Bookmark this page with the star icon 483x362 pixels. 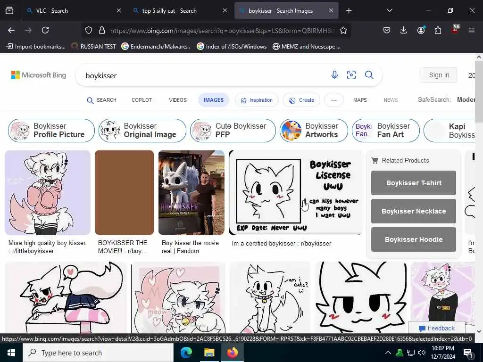(343, 30)
